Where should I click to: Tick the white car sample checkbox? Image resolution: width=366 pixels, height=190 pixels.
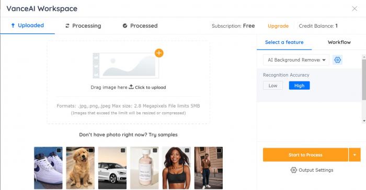(x=123, y=150)
